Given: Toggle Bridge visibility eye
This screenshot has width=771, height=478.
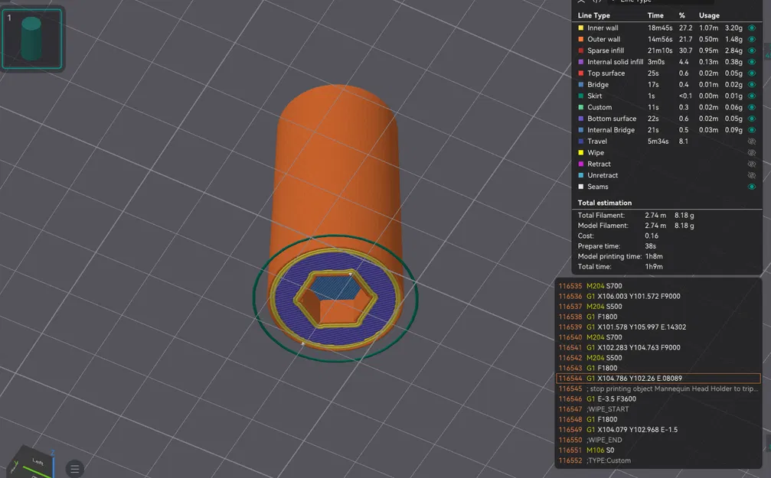Looking at the screenshot, I should 751,84.
